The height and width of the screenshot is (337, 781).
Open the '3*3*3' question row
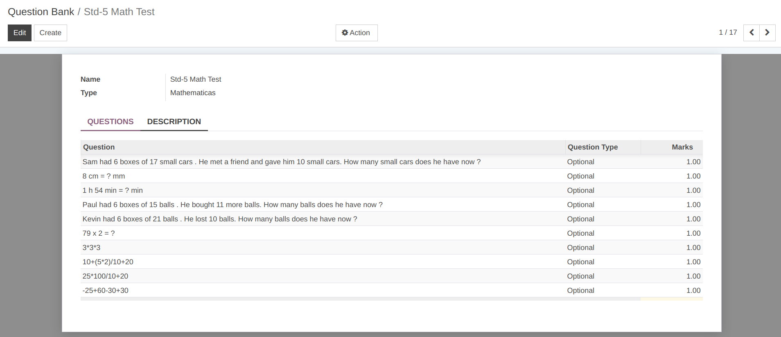pos(392,248)
